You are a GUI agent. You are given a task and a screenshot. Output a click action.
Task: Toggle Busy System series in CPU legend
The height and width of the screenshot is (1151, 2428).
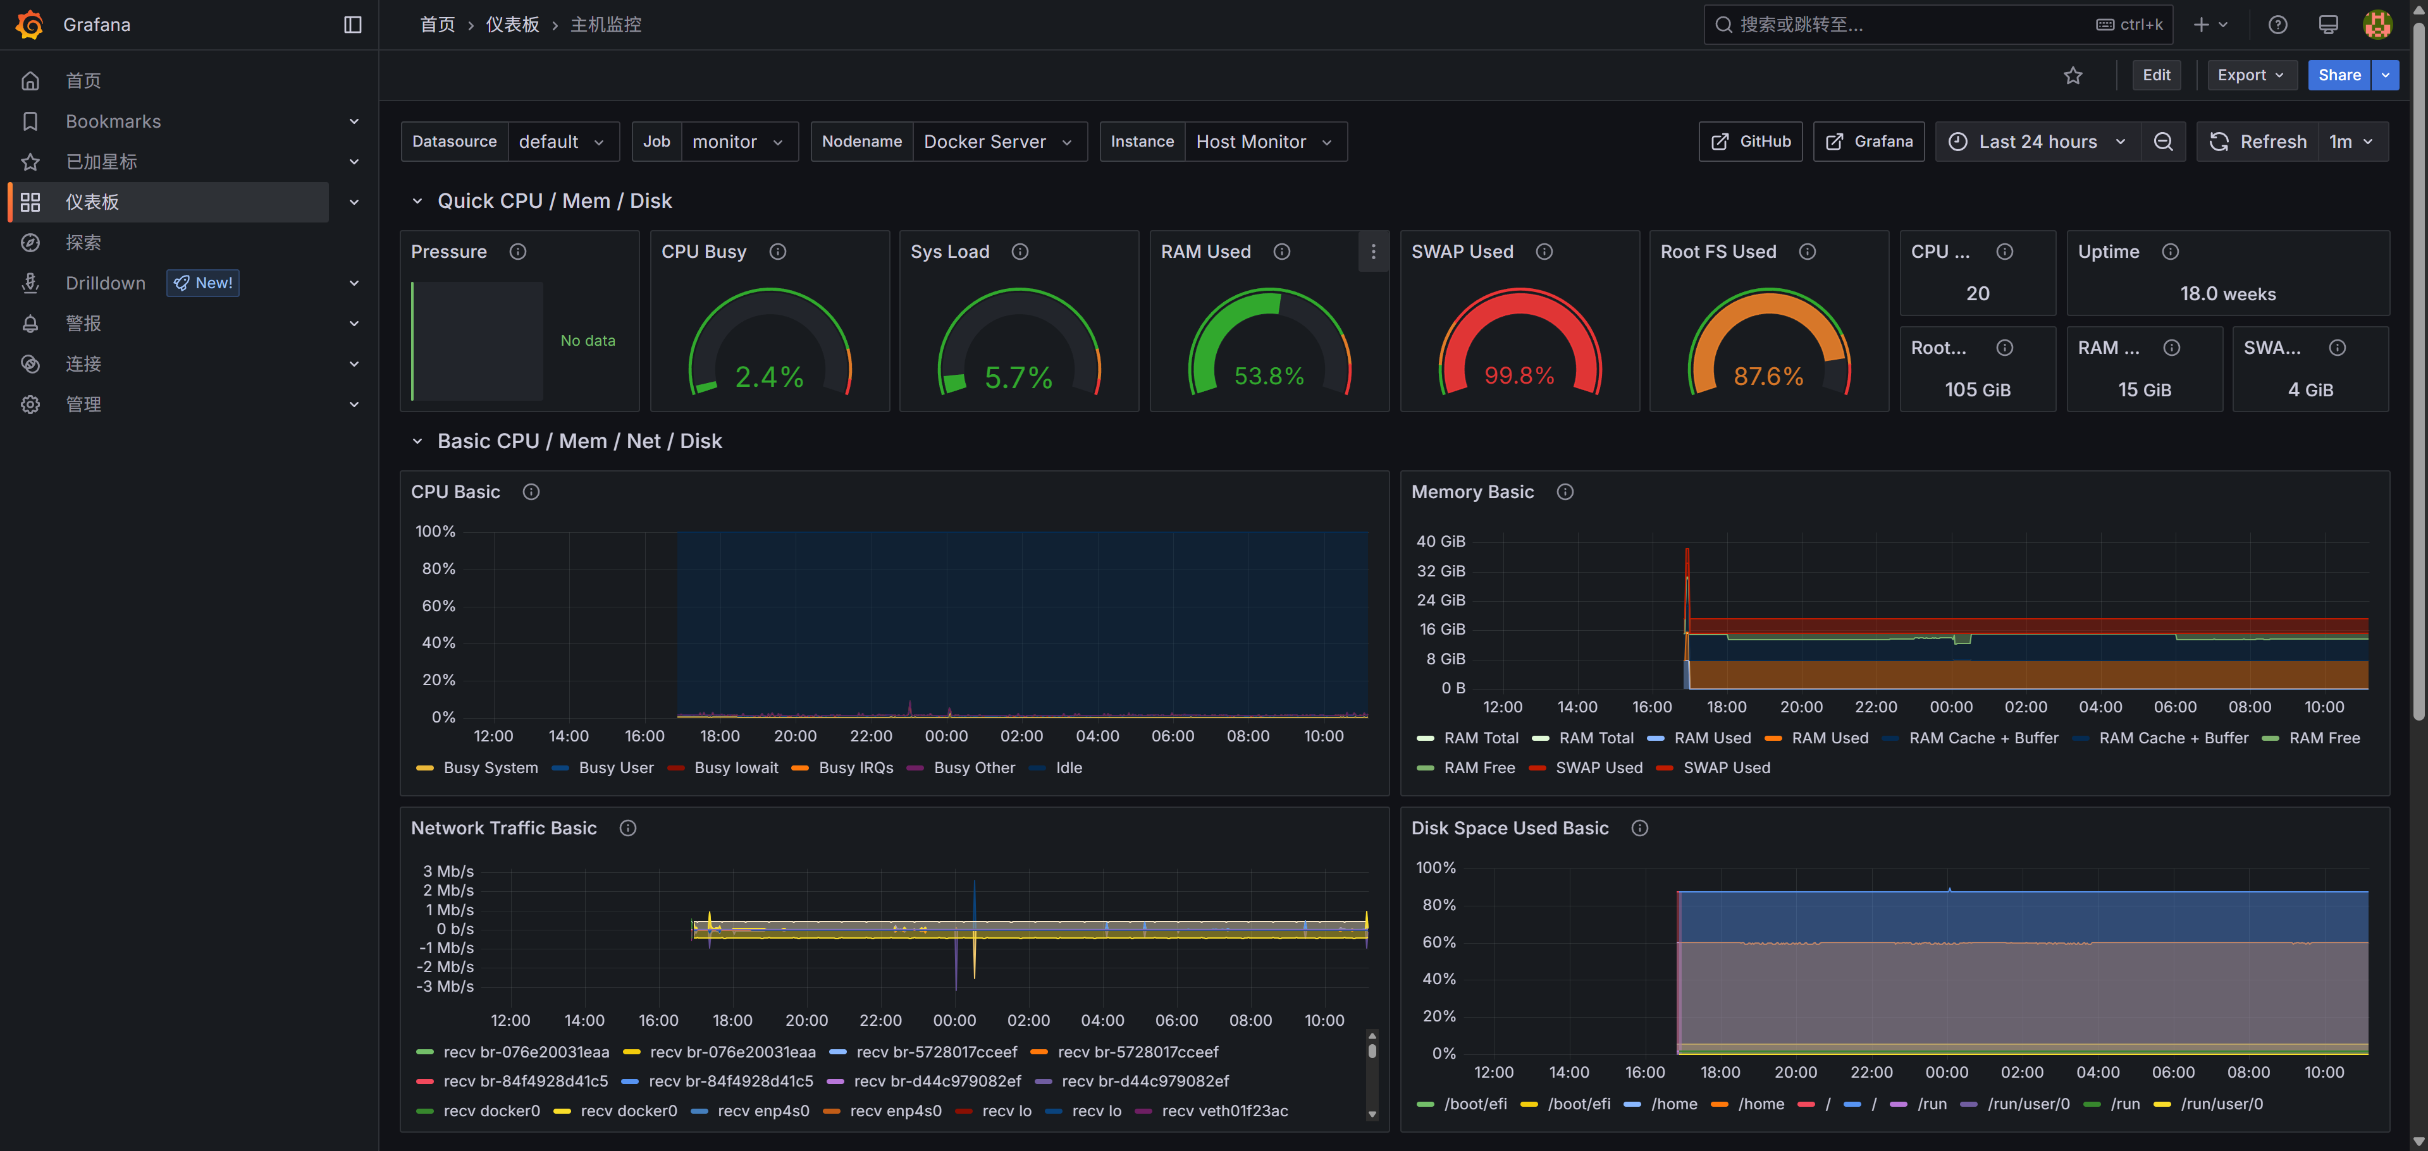tap(490, 767)
